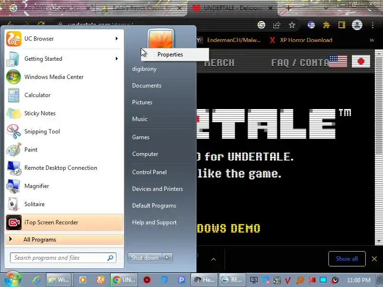The image size is (383, 287).
Task: Open Default Programs
Action: (154, 206)
